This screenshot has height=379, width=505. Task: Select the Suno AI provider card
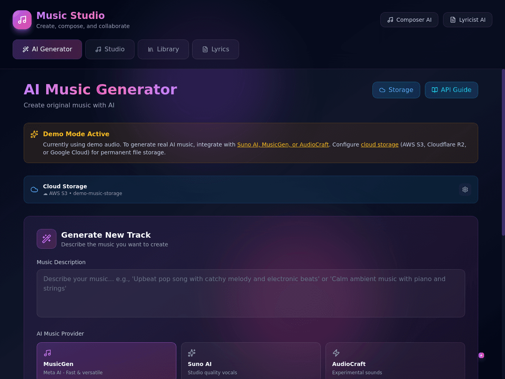pyautogui.click(x=251, y=361)
